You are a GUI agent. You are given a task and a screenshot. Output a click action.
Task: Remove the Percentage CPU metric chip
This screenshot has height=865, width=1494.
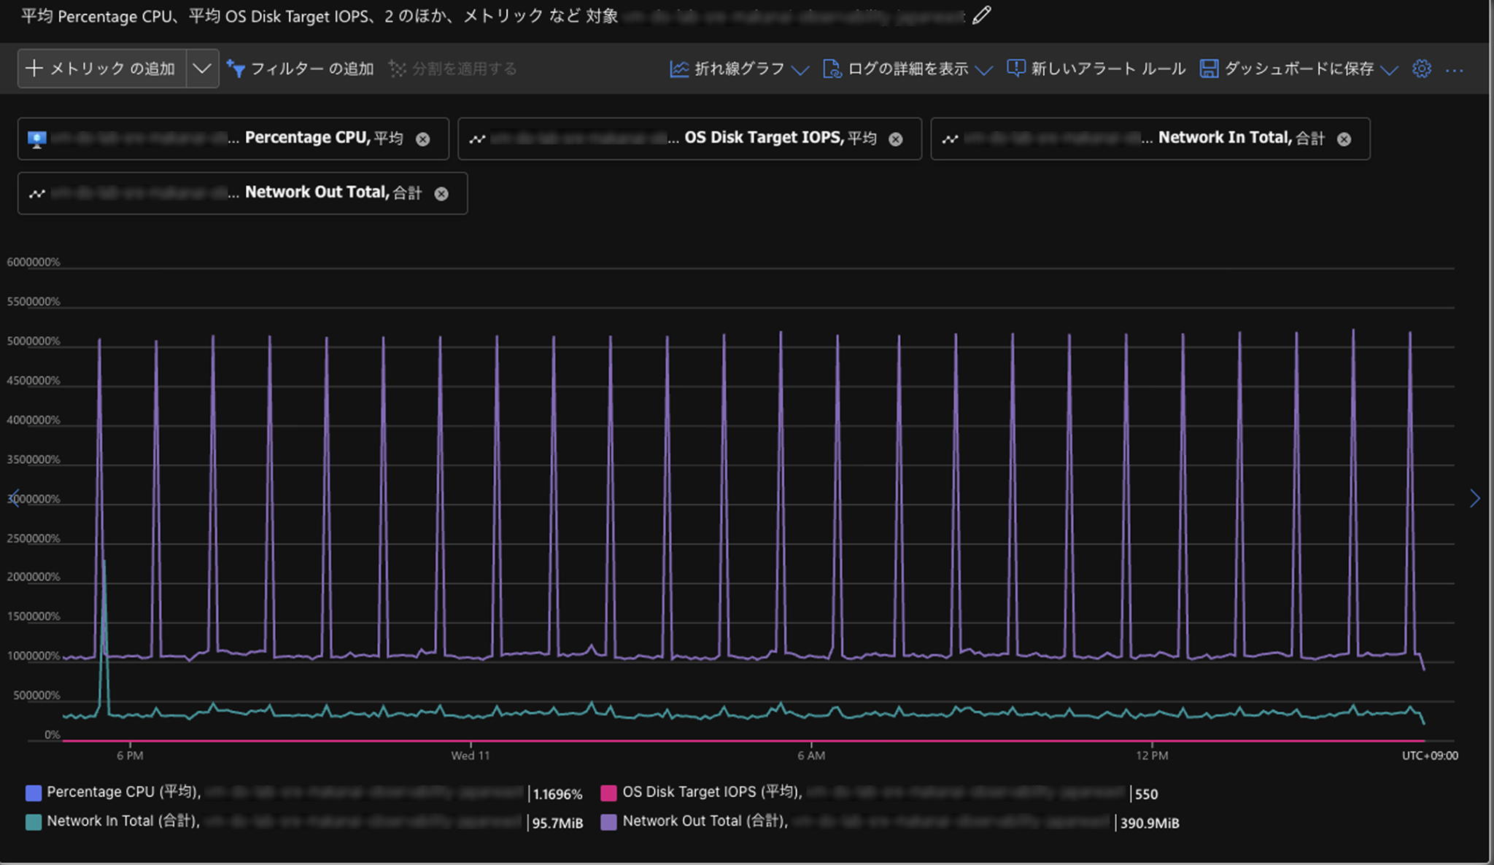tap(422, 139)
